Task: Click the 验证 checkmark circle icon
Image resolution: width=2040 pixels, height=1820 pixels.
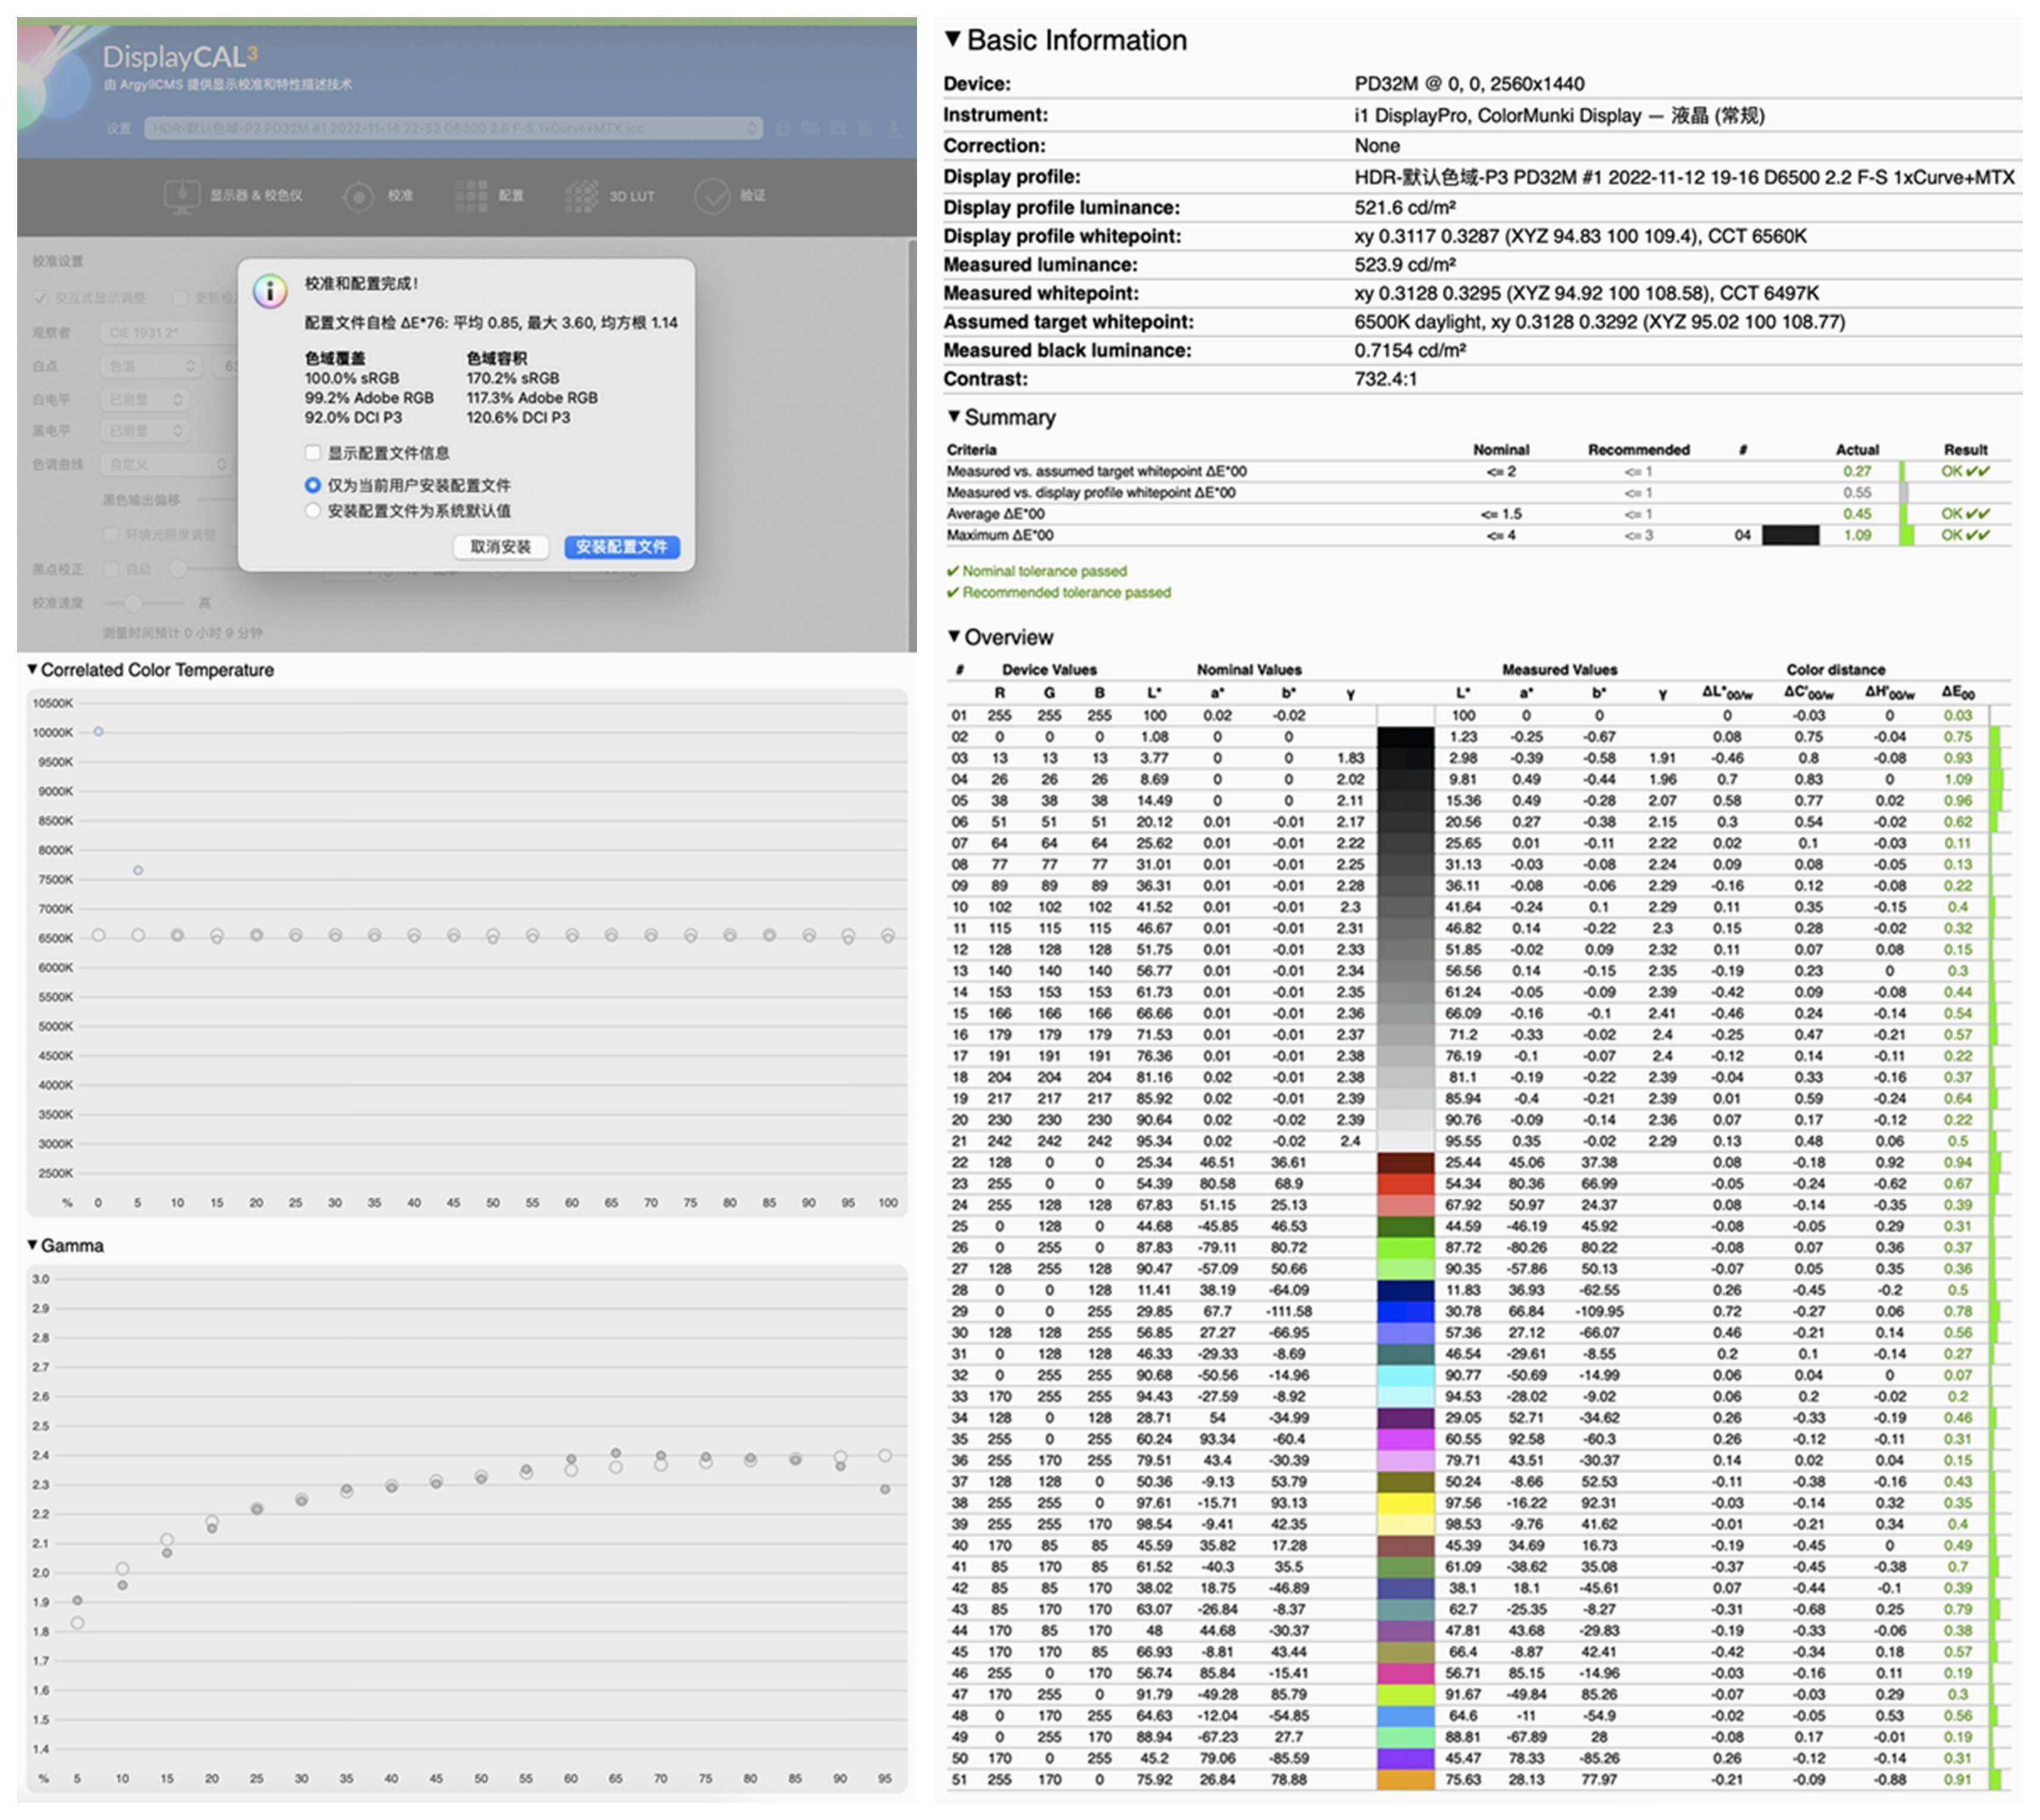Action: [x=713, y=195]
